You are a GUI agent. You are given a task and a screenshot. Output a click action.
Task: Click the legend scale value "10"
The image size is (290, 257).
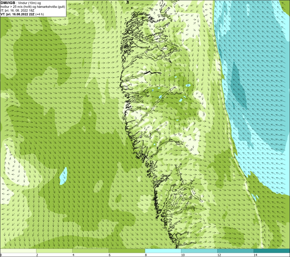pyautogui.click(x=183, y=255)
